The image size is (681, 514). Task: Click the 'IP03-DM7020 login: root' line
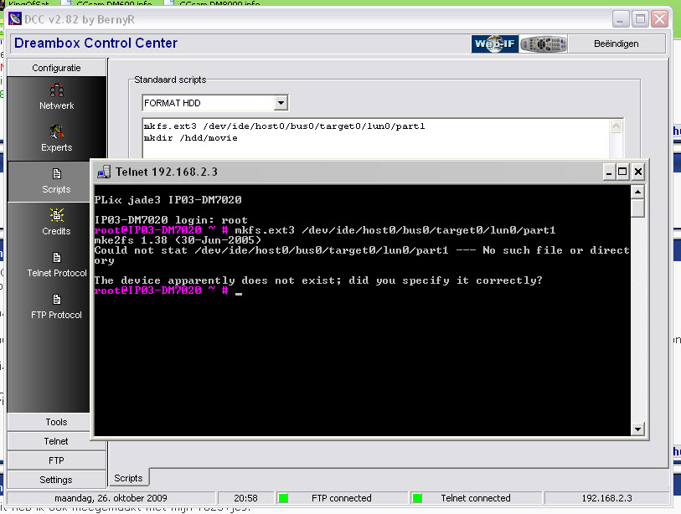171,220
